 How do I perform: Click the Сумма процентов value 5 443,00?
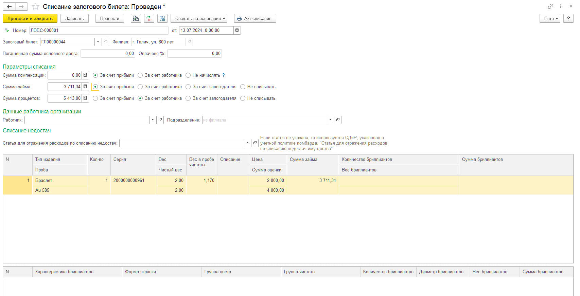tap(65, 98)
